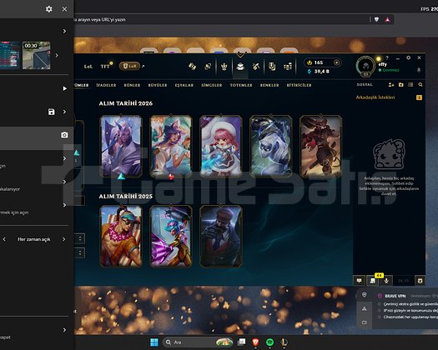This screenshot has width=438, height=350.
Task: Select the 2025 skin card with dark suited man
Action: [x=221, y=237]
